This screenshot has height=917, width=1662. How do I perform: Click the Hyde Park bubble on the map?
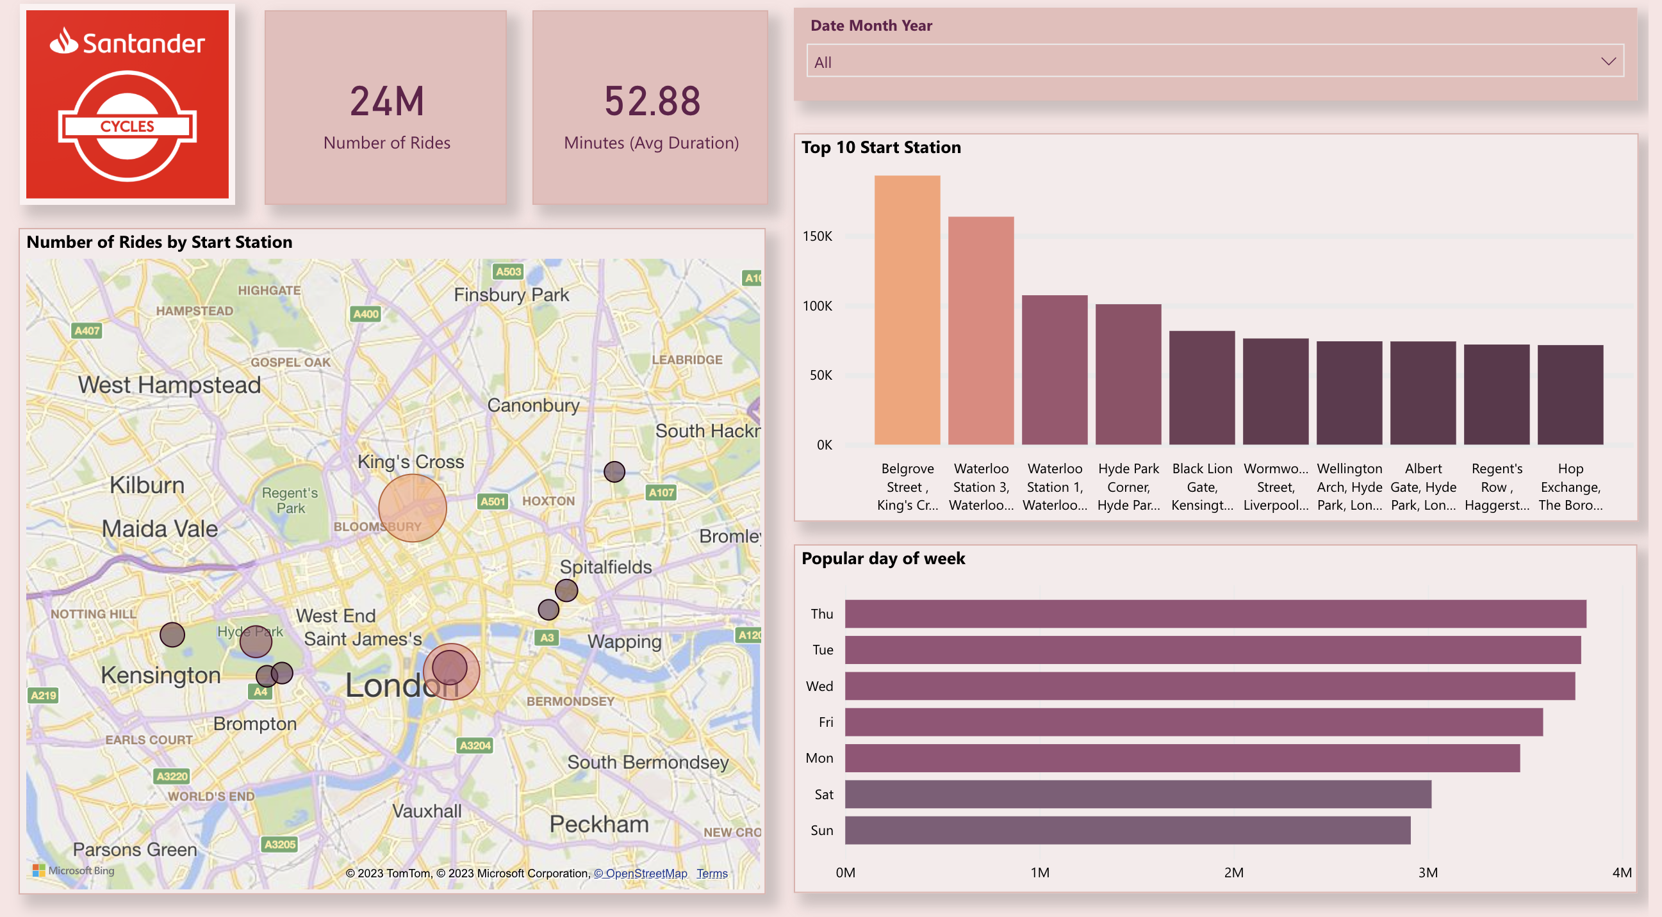coord(254,643)
